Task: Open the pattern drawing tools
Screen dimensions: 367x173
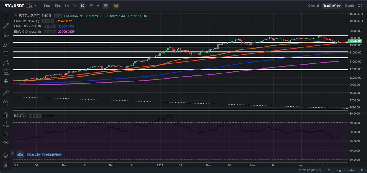Action: coord(6,63)
